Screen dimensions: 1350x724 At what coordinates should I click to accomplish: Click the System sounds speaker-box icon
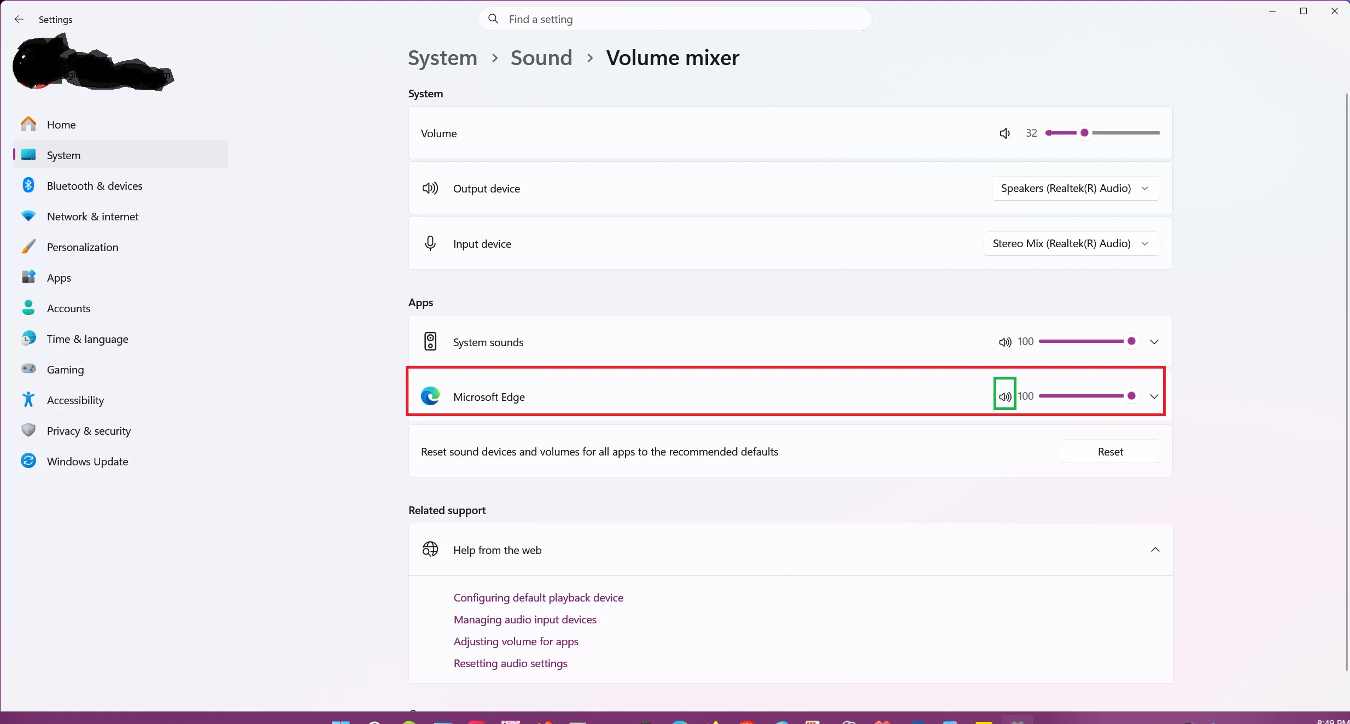click(x=430, y=342)
